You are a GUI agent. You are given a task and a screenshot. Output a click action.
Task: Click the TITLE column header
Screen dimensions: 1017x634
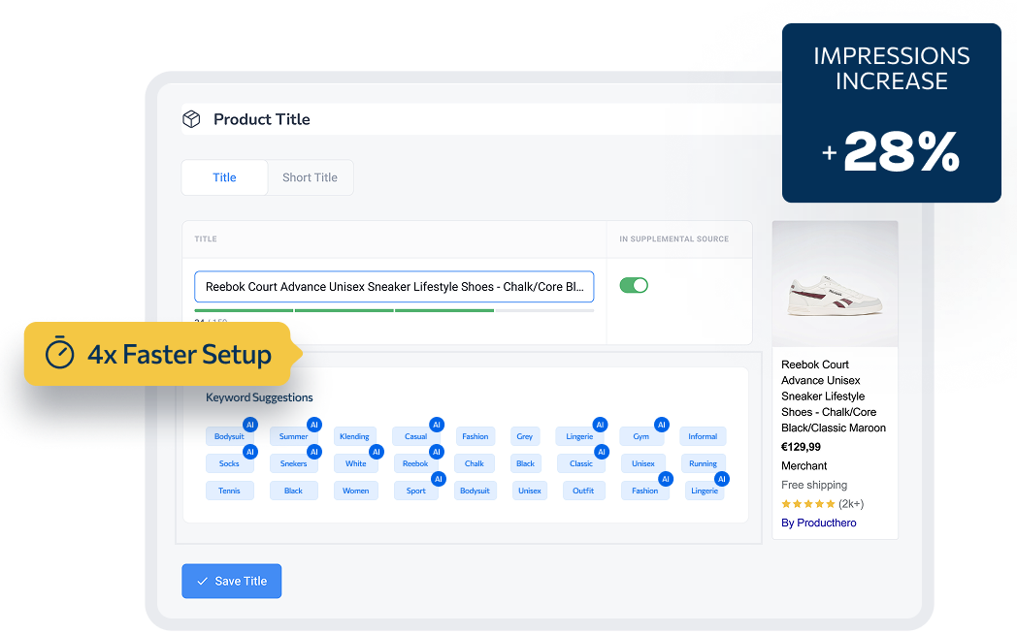pyautogui.click(x=206, y=239)
